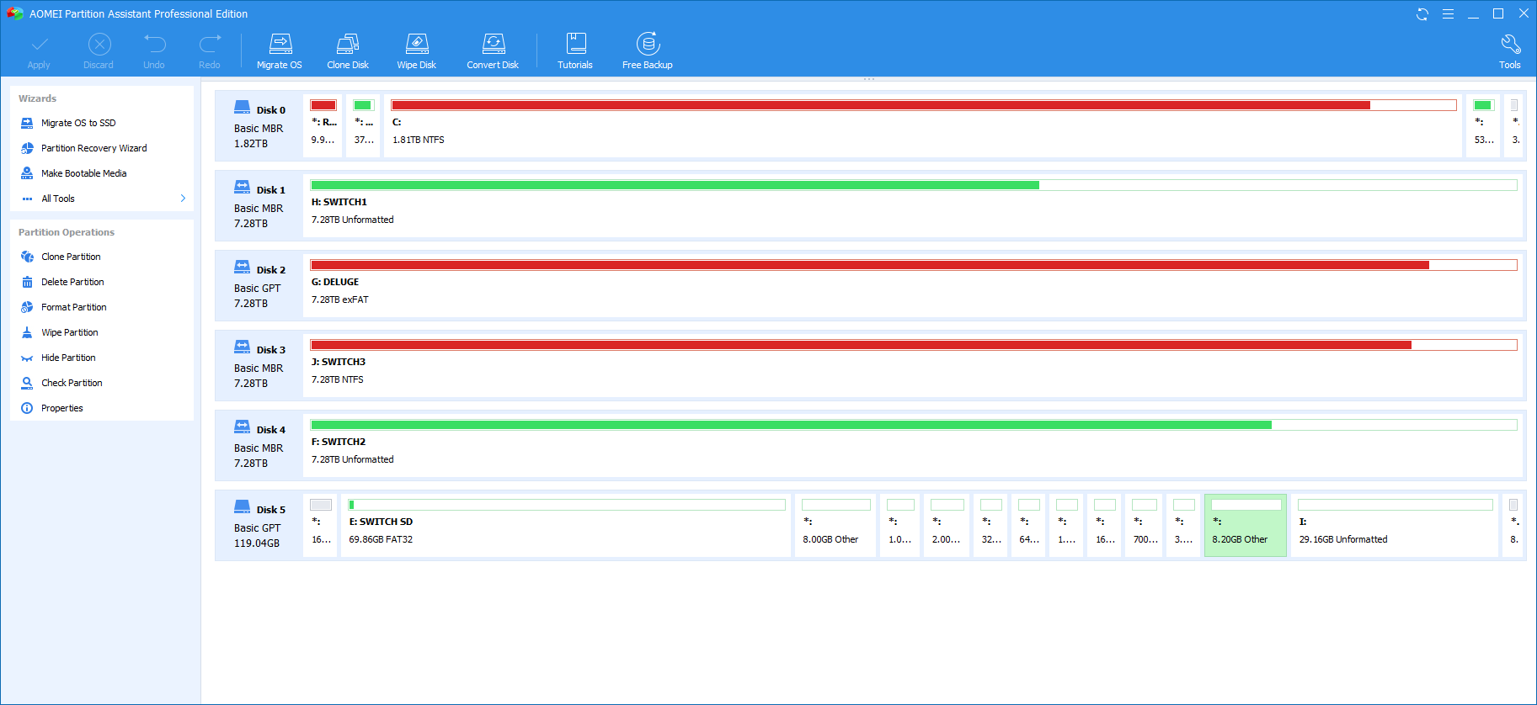Click the J: SWITCH3 usage bar

tap(914, 345)
